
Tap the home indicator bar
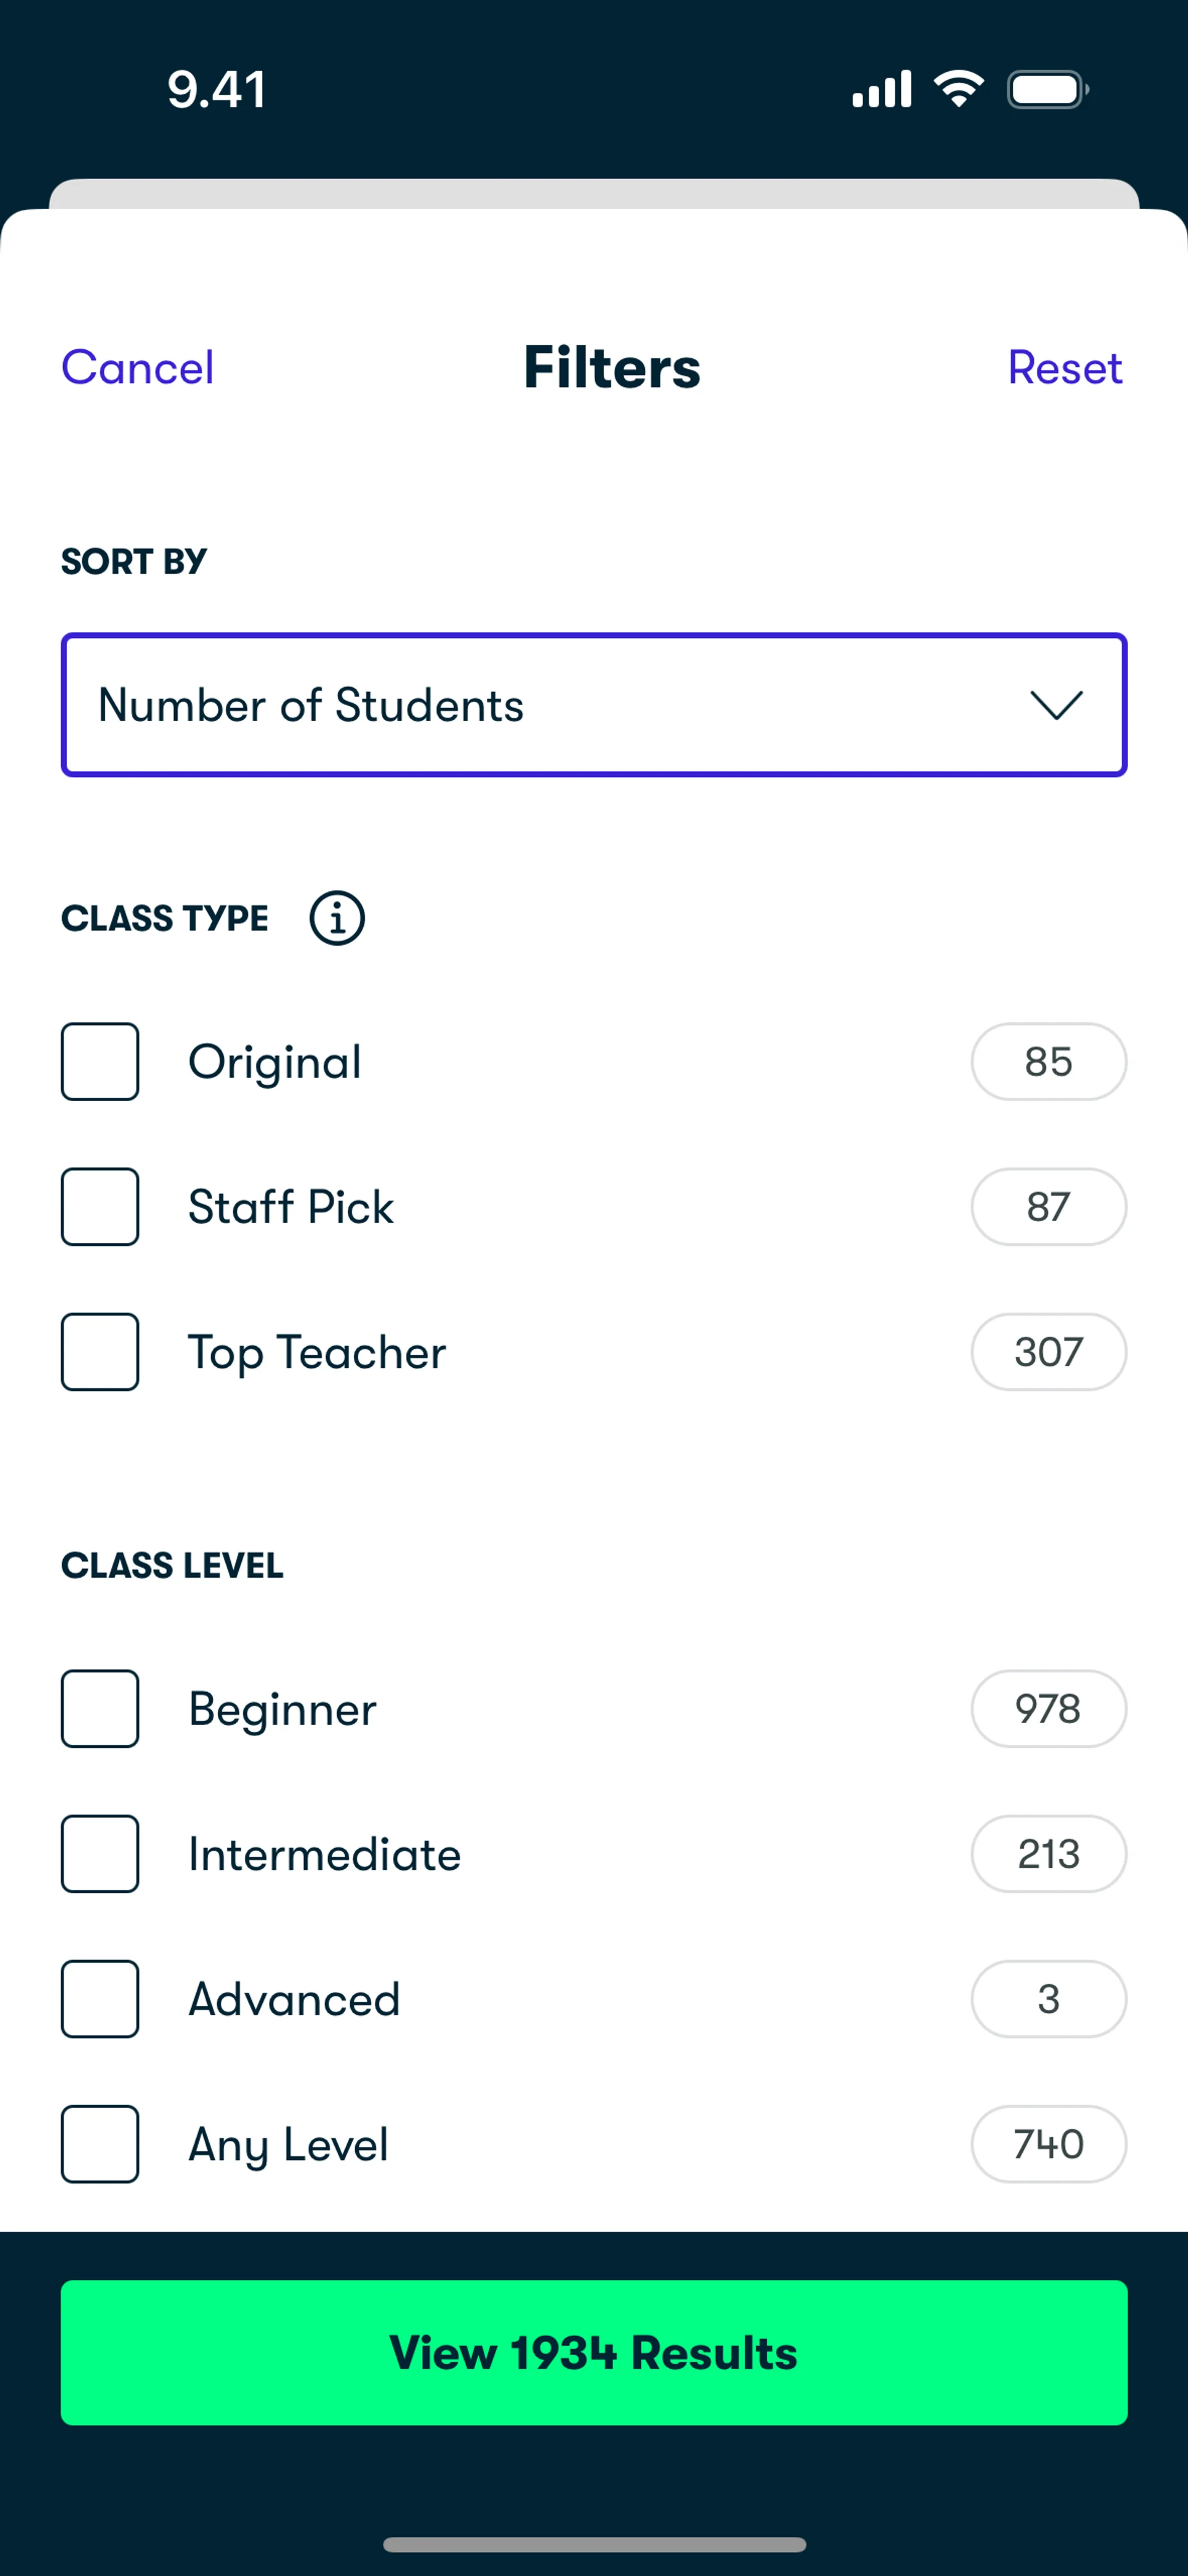(x=594, y=2544)
